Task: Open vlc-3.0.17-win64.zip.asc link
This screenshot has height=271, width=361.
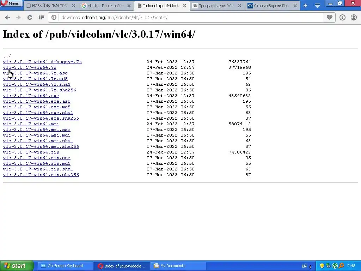Action: click(x=37, y=158)
